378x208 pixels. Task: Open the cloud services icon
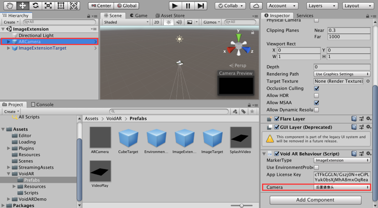pyautogui.click(x=256, y=6)
